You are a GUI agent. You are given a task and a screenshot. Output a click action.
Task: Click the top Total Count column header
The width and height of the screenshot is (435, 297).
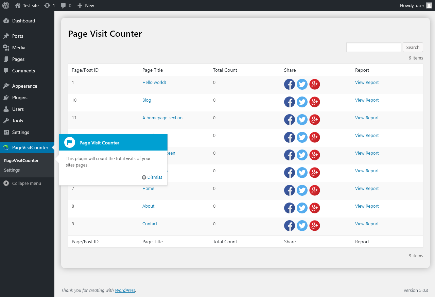[225, 70]
